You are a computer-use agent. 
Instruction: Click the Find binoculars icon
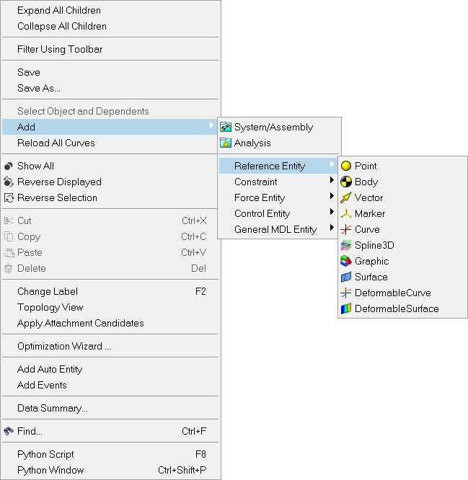pos(9,431)
